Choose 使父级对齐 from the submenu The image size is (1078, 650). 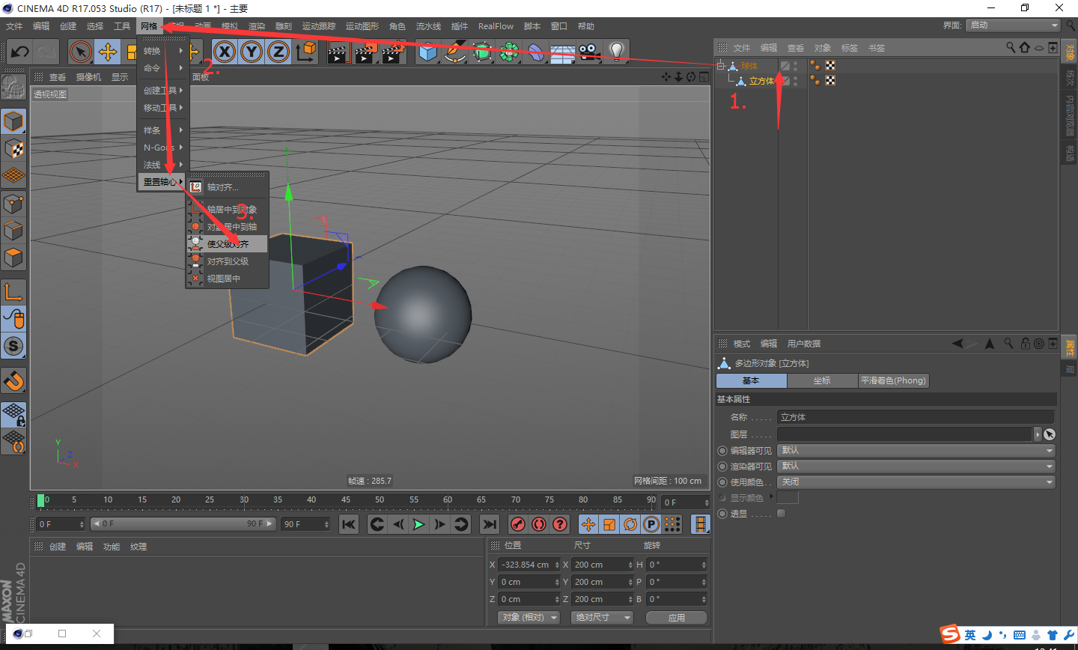pyautogui.click(x=227, y=244)
